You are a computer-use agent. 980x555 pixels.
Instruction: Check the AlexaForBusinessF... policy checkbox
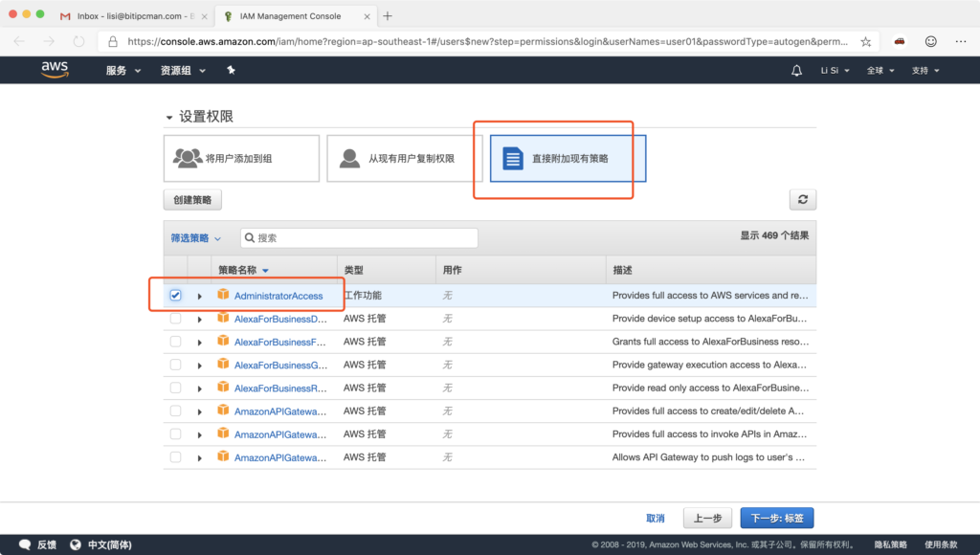pos(176,342)
